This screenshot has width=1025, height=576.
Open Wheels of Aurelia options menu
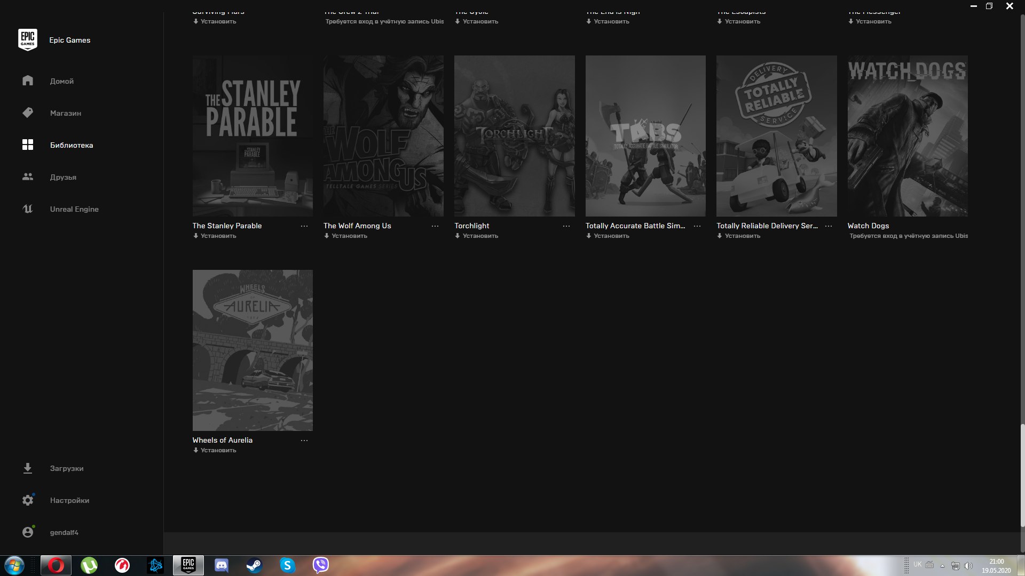point(304,441)
